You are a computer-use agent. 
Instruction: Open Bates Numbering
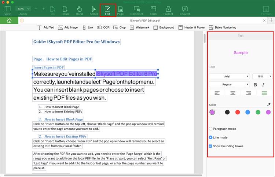click(223, 27)
